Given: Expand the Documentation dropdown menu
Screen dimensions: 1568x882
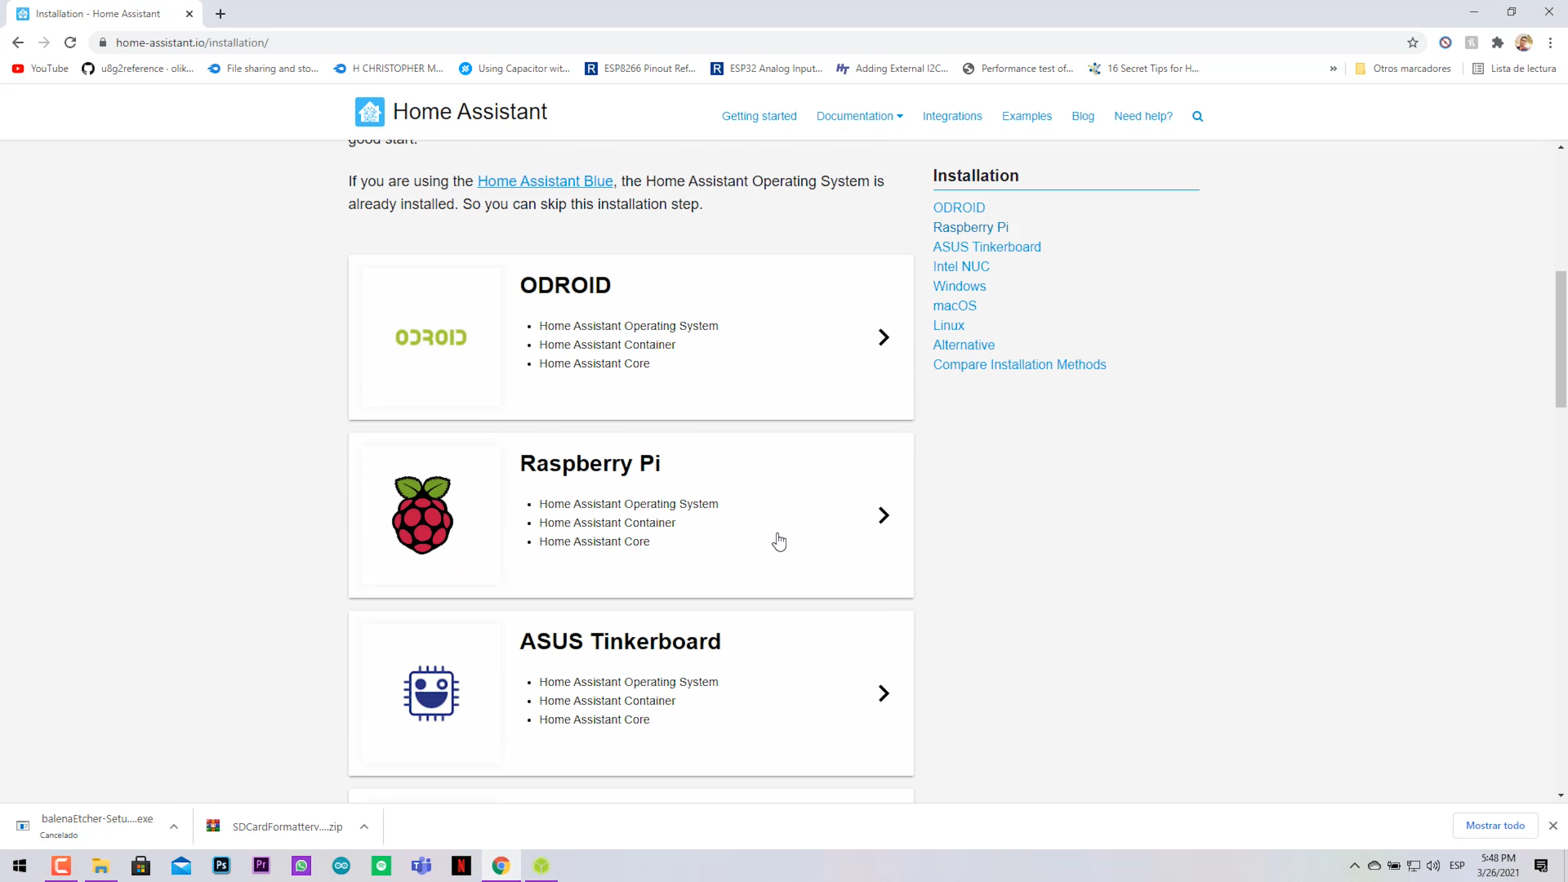Looking at the screenshot, I should point(859,117).
